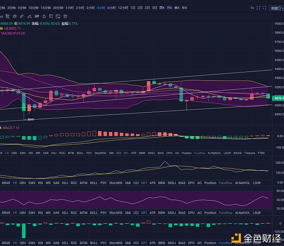The image size is (284, 246).
Task: Click the MACD:7.13 value label
Action: (x=11, y=128)
